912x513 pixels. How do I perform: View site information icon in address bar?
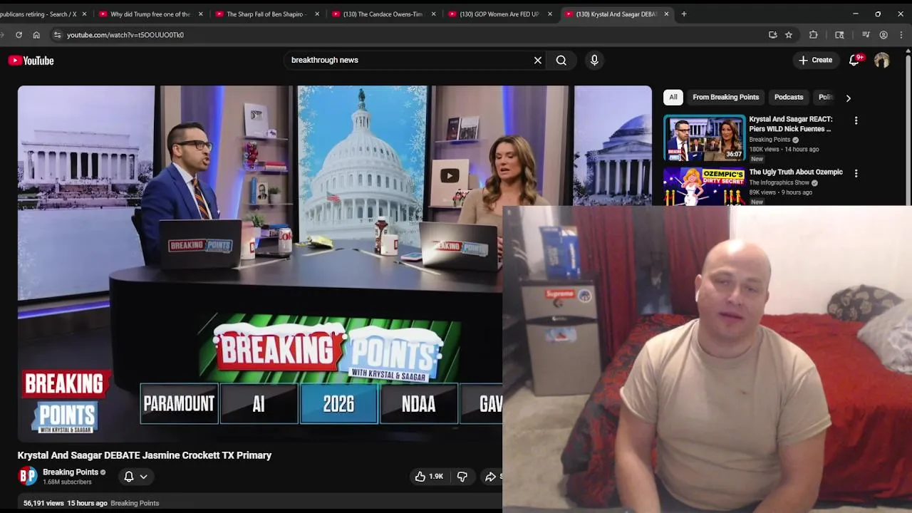tap(57, 35)
